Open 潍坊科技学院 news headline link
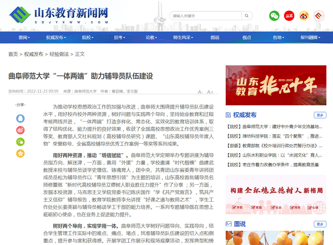Screen dimensions: 333x245 click(x=274, y=136)
